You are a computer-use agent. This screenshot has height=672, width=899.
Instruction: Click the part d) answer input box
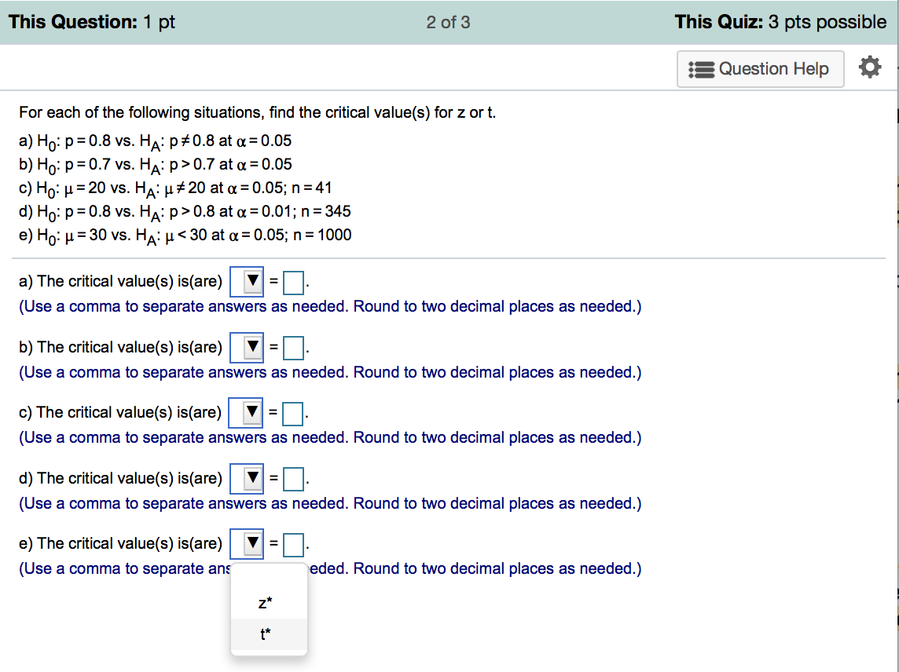[294, 478]
